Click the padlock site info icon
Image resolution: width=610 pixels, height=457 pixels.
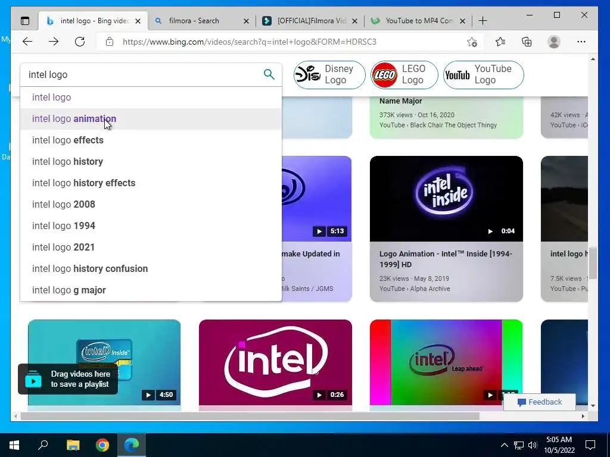click(x=110, y=42)
